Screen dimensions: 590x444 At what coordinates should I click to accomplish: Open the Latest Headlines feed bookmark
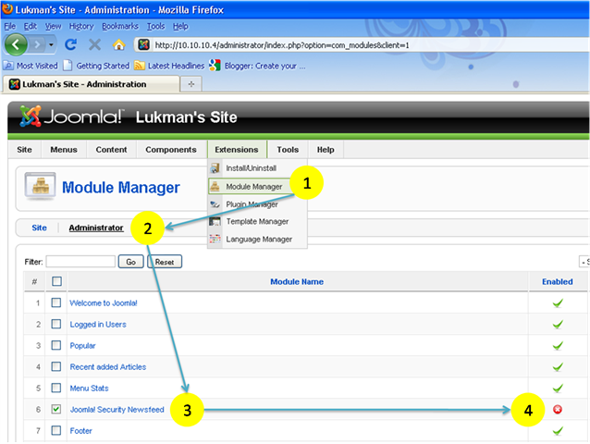[x=169, y=66]
